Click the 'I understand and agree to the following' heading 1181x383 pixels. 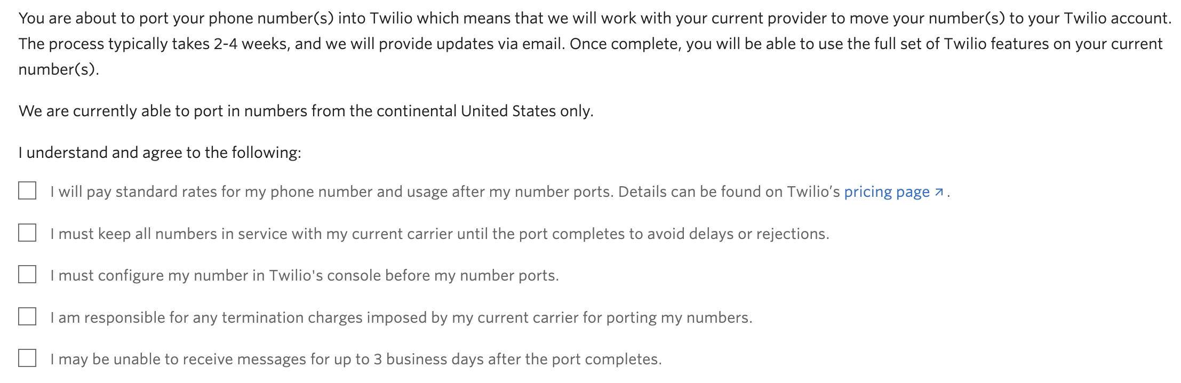(160, 153)
